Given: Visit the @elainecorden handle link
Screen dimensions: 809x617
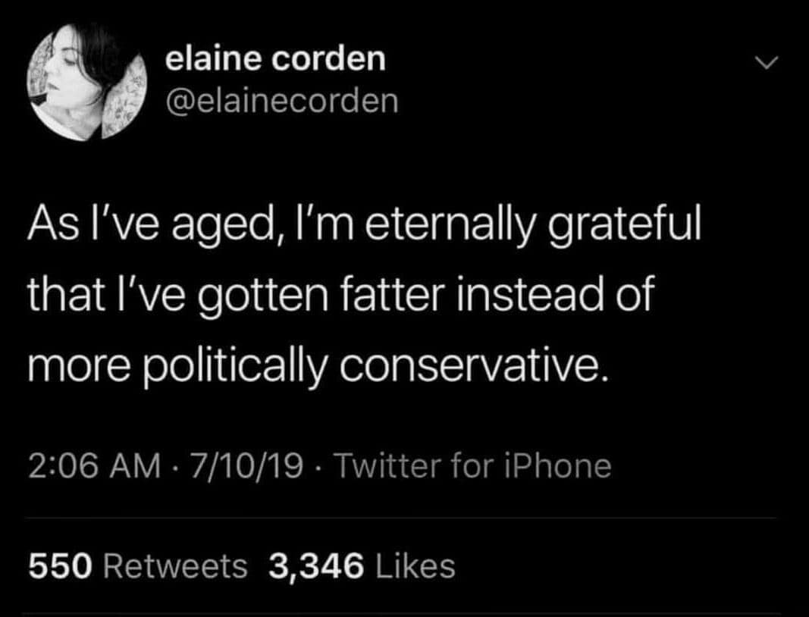Looking at the screenshot, I should [x=281, y=101].
